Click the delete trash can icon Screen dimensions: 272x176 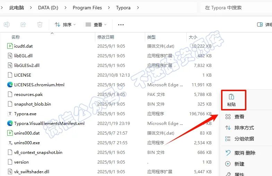(40, 25)
